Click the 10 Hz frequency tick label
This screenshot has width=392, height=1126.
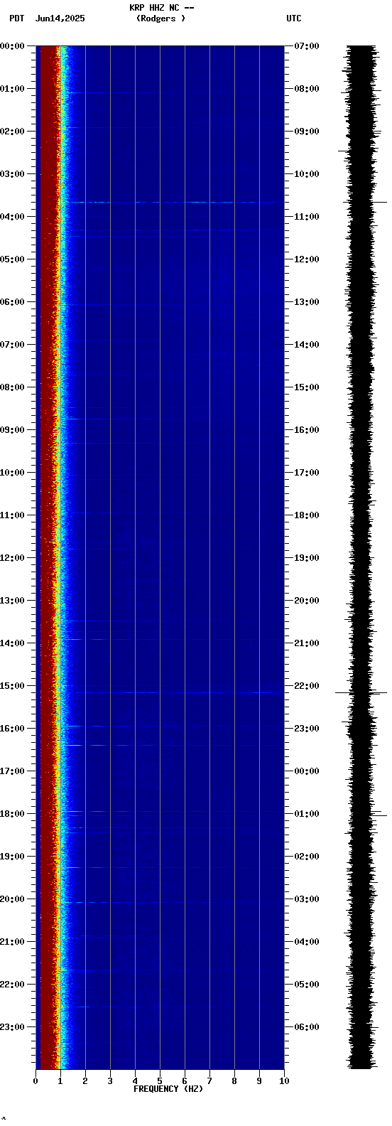click(284, 1081)
